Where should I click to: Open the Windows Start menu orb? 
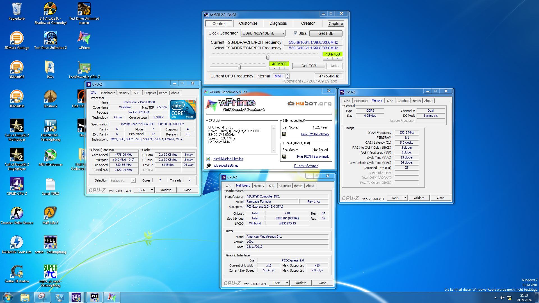point(8,297)
